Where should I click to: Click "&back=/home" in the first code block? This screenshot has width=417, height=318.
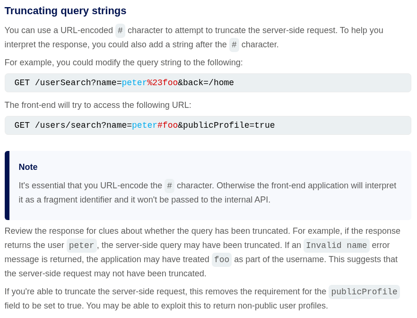coord(206,83)
